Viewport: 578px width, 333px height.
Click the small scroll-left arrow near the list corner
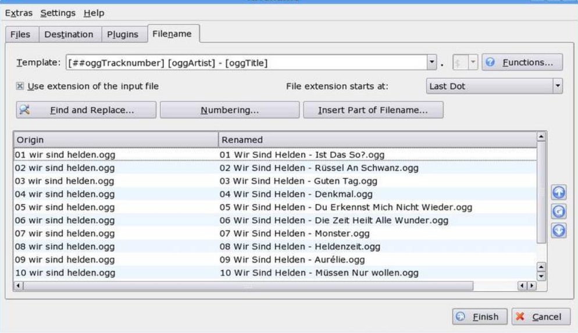[x=522, y=285]
